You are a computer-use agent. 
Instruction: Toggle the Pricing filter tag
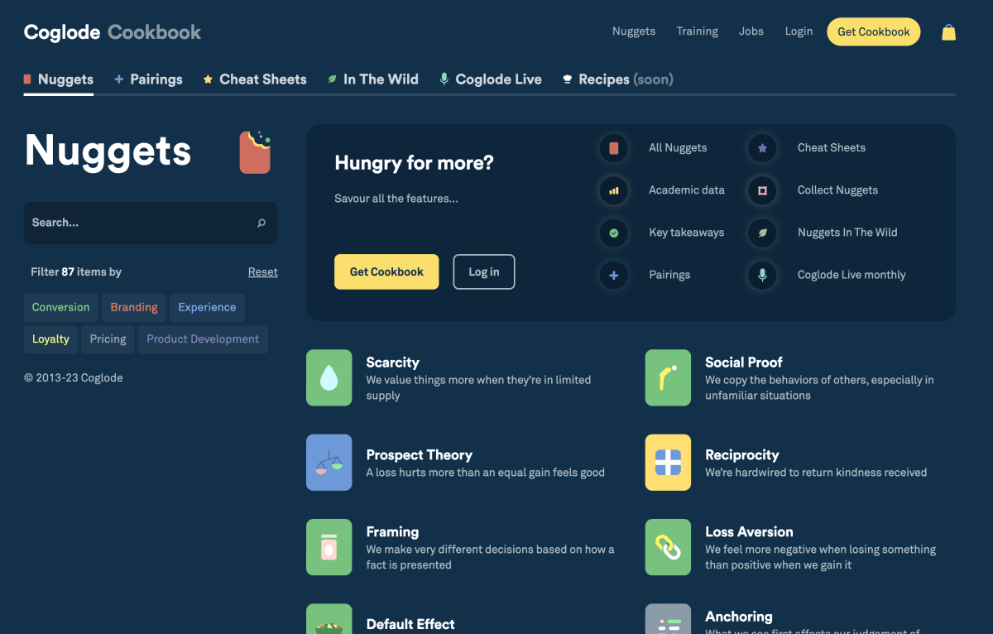(108, 339)
